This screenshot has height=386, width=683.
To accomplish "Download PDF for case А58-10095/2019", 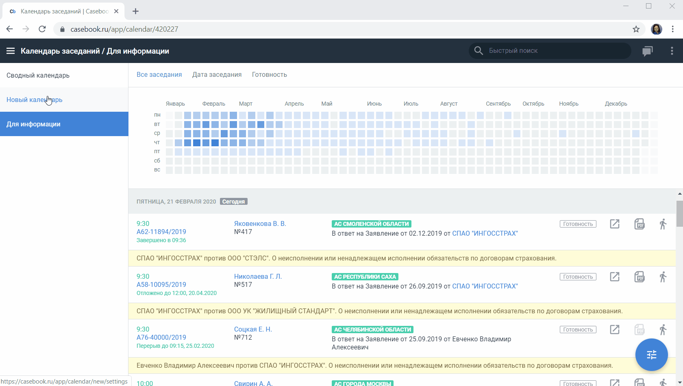I will pos(639,277).
